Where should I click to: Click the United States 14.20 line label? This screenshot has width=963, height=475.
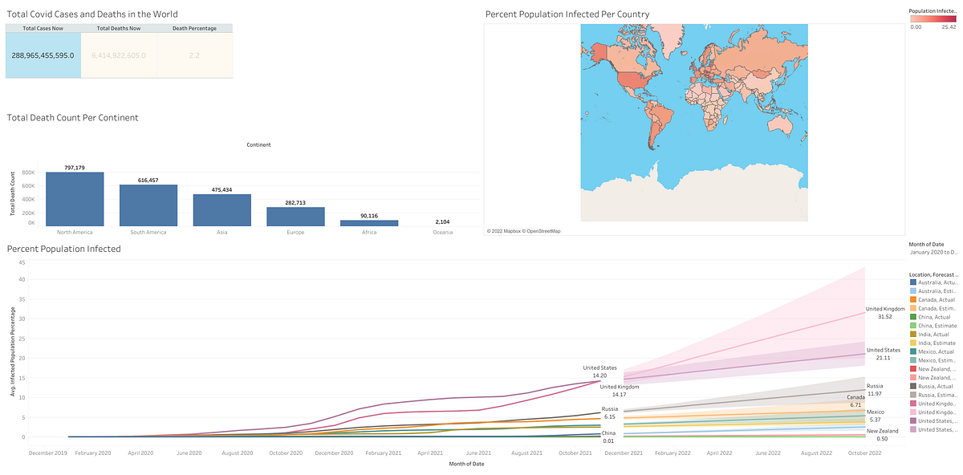tap(599, 371)
